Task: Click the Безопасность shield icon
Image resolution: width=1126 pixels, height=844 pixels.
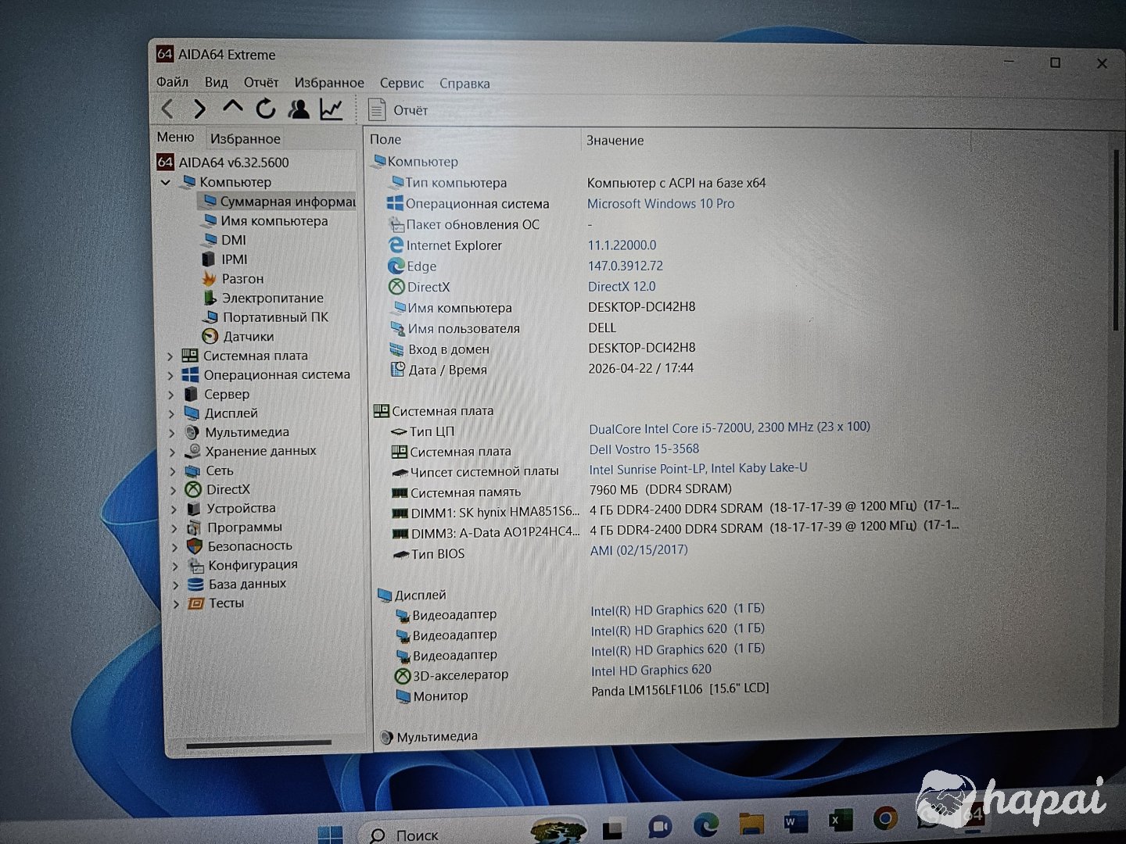Action: point(195,546)
